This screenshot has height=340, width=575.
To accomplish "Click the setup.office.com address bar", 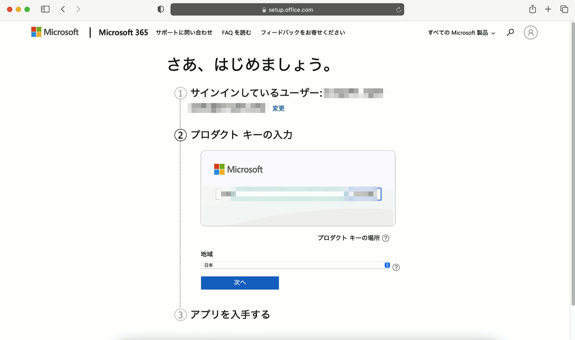I will click(287, 9).
